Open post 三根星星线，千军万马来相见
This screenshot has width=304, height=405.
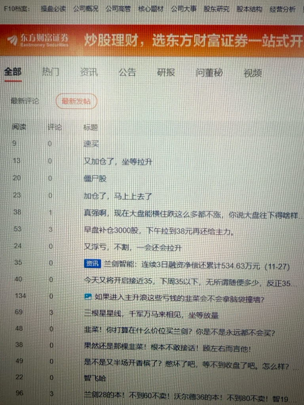pos(151,314)
